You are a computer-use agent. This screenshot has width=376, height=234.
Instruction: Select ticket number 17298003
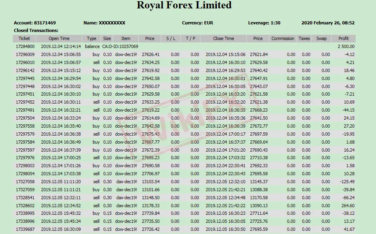pyautogui.click(x=25, y=166)
